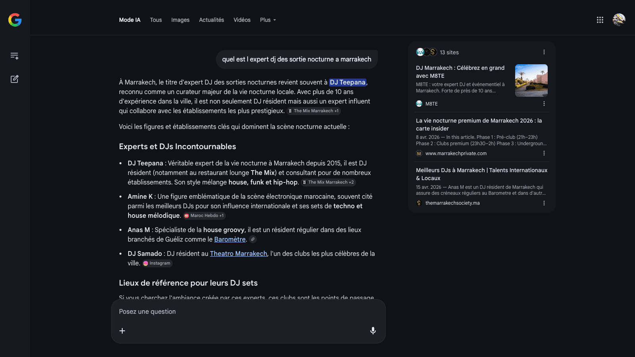Click the Anas M name in list
The image size is (635, 357).
point(139,230)
